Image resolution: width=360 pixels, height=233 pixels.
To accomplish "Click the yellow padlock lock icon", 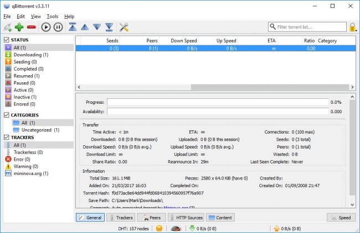I will pyautogui.click(x=353, y=27).
